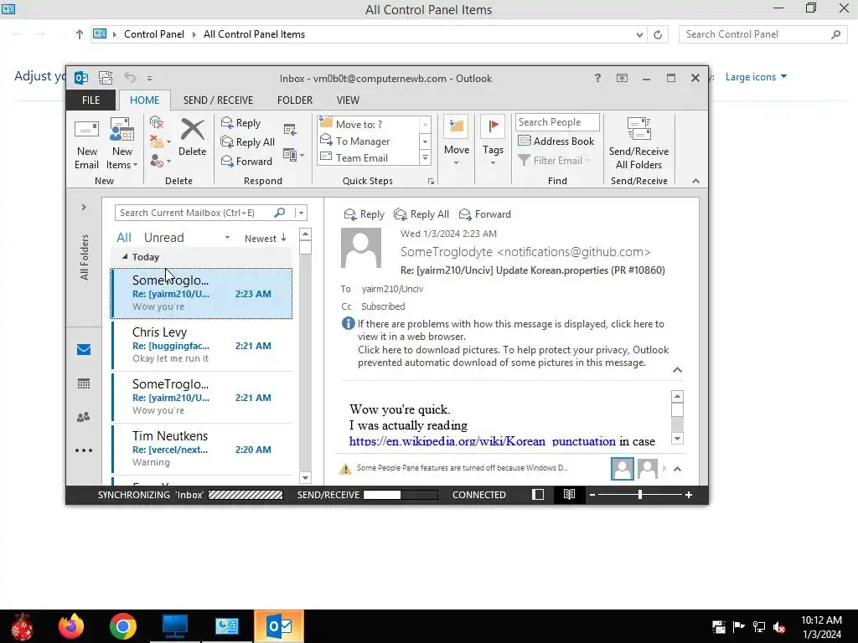
Task: Choose the Team Email quick step
Action: pyautogui.click(x=369, y=158)
